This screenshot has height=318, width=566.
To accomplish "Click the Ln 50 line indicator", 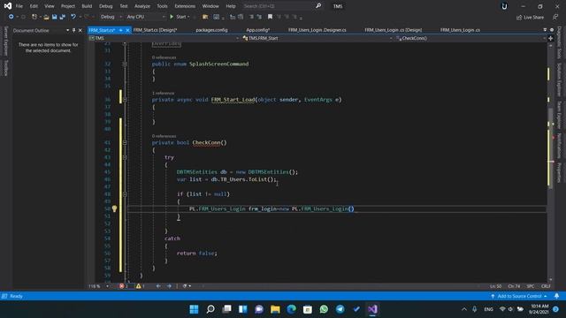I will click(495, 286).
